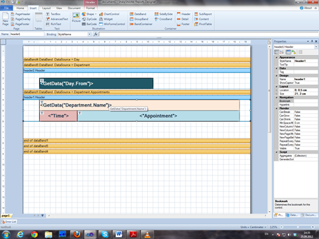Add a PageFooter band
The image size is (319, 239).
20,24
